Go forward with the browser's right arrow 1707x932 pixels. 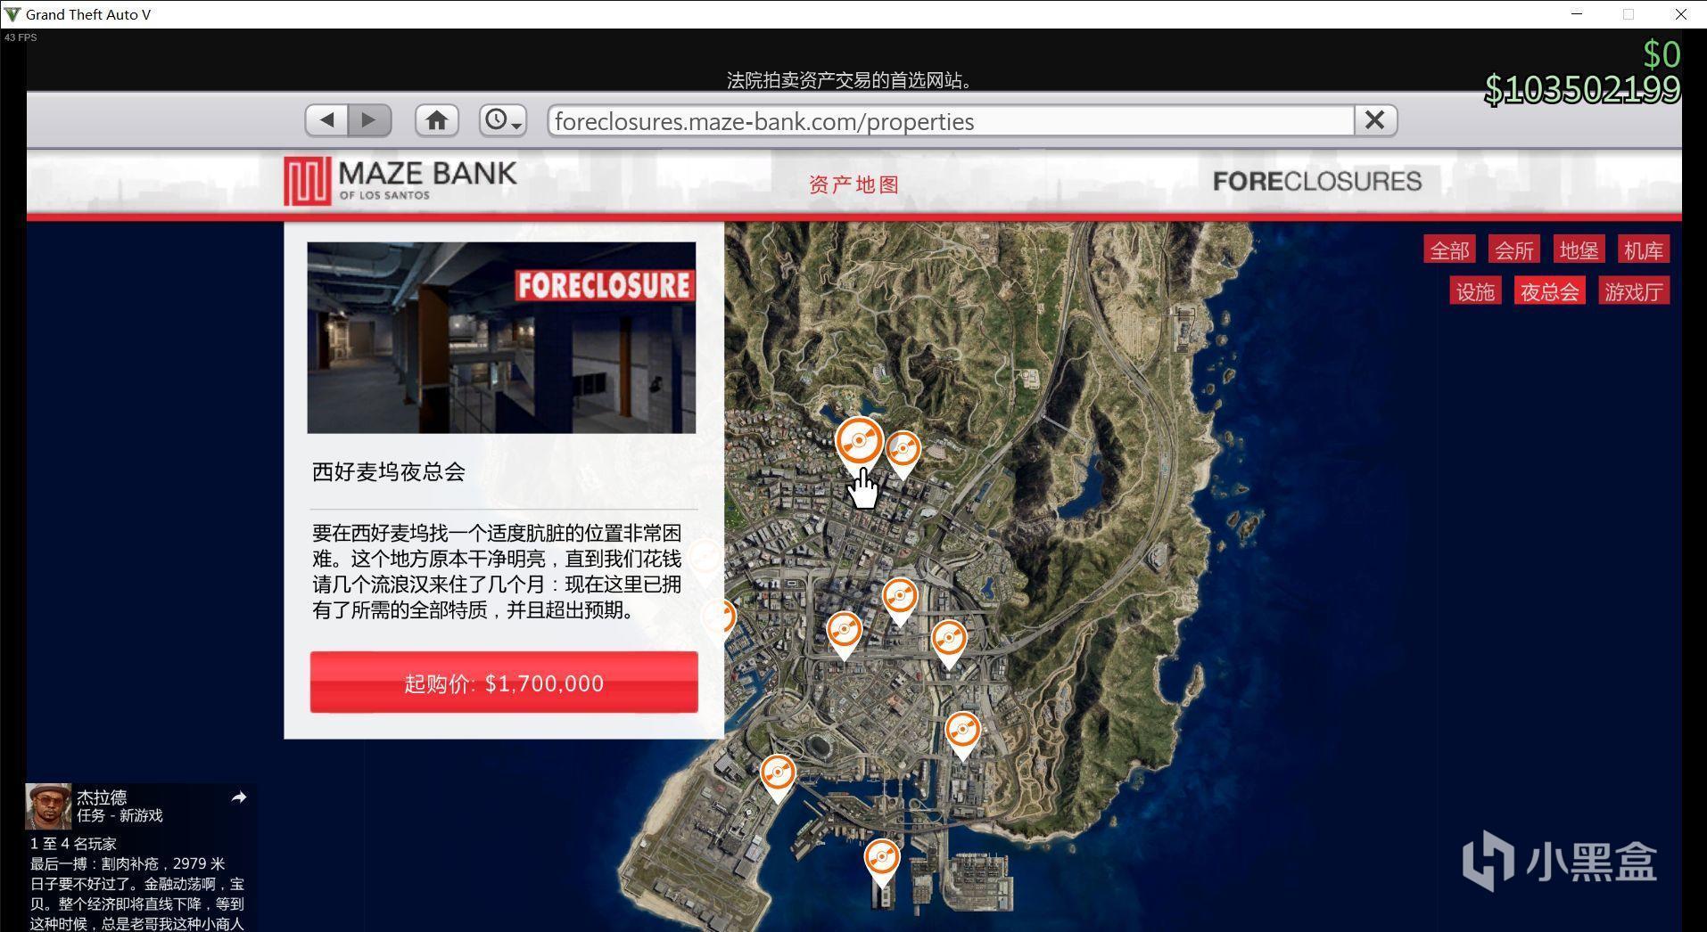[x=369, y=120]
